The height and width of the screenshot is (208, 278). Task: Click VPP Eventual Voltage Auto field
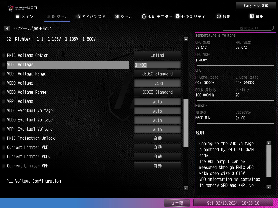[157, 129]
